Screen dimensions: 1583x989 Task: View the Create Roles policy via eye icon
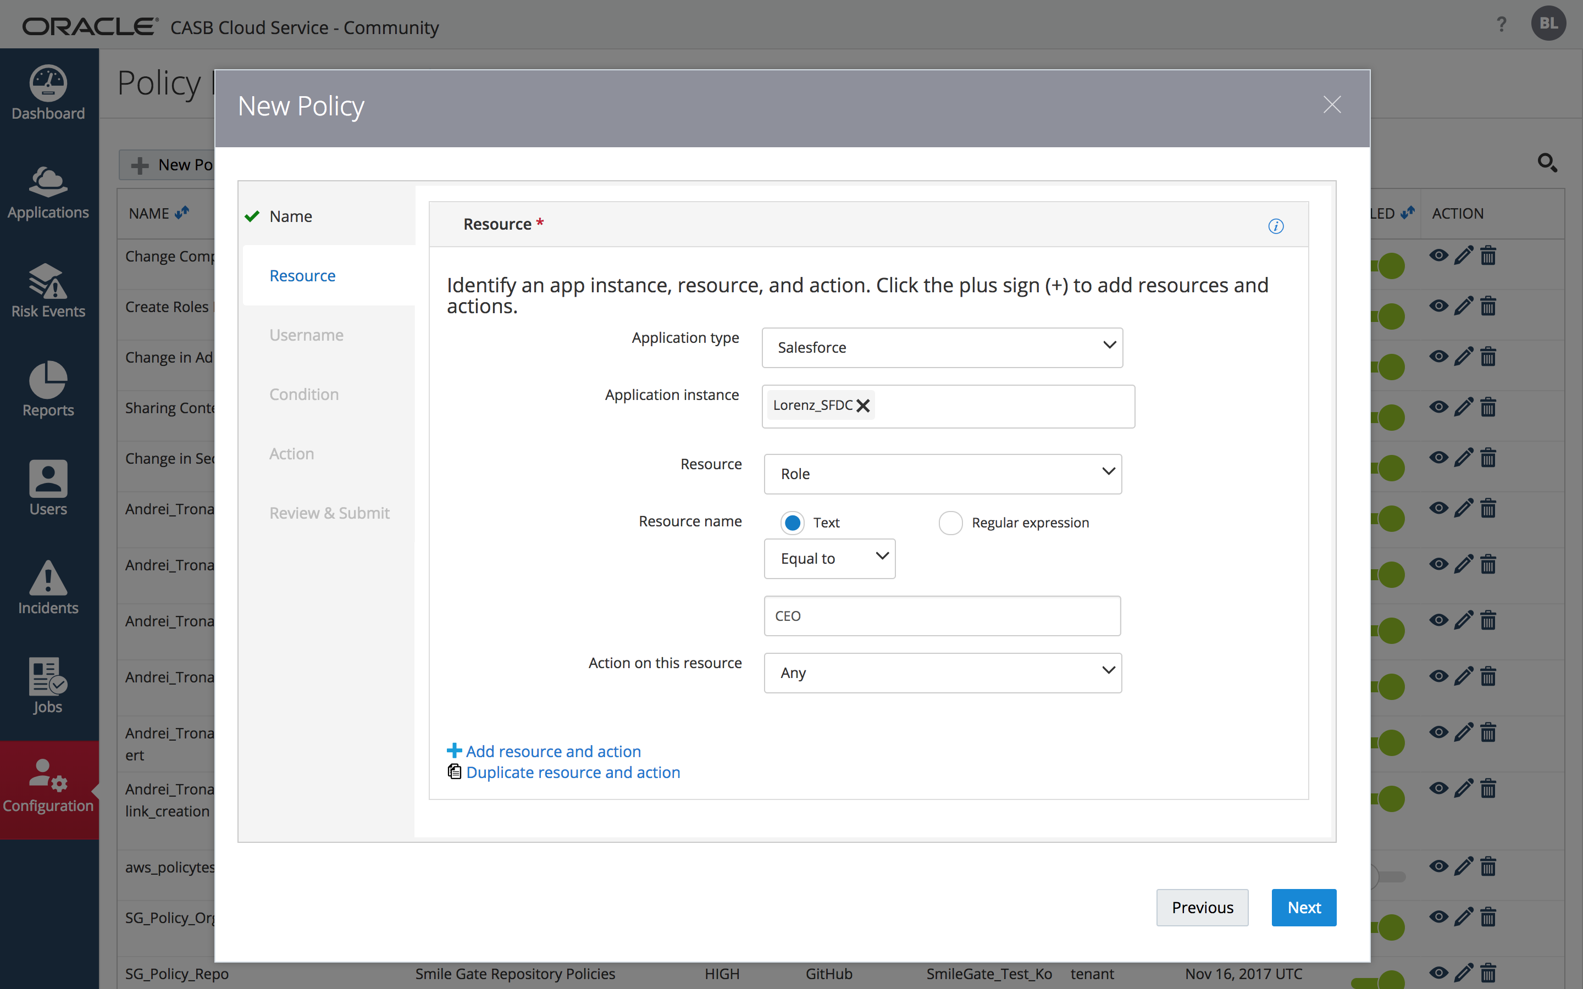click(1438, 305)
